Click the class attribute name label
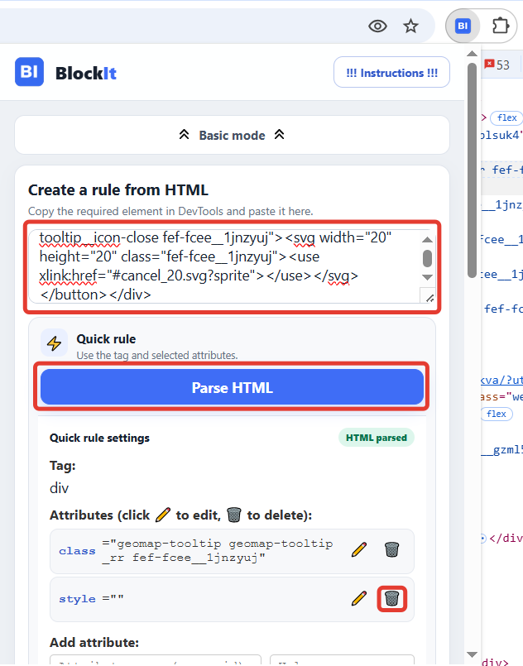 [x=77, y=551]
